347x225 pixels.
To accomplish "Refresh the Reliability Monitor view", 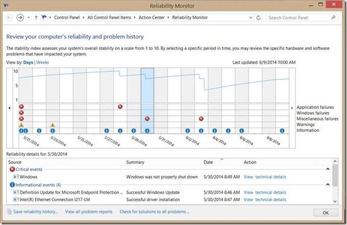I will [x=258, y=17].
